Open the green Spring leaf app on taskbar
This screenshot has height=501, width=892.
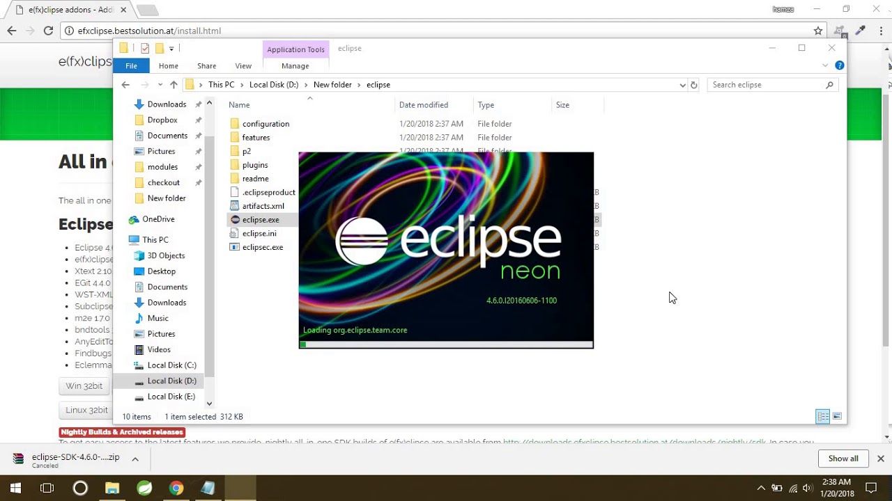tap(144, 488)
